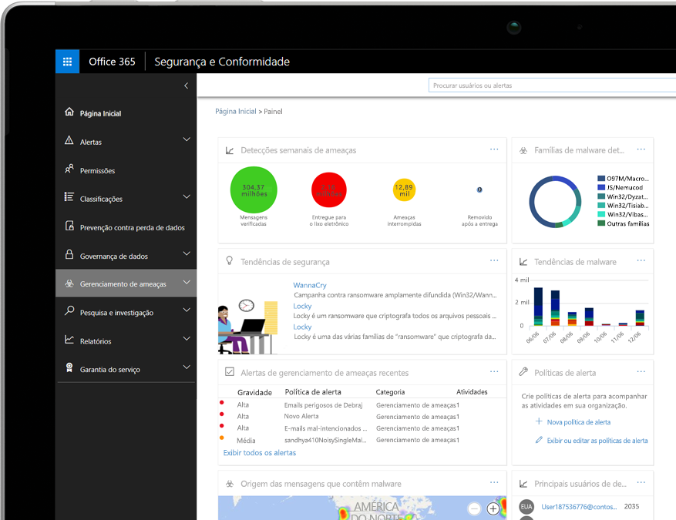Open options menu for Origem das mensagens card

coord(494,482)
